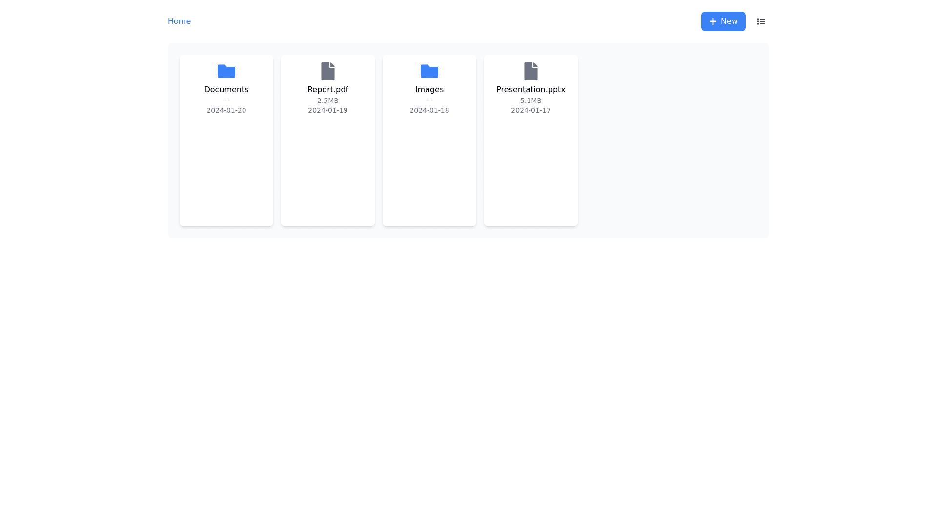This screenshot has width=937, height=527.
Task: Click the Presentation.pptx file icon
Action: pos(530,71)
